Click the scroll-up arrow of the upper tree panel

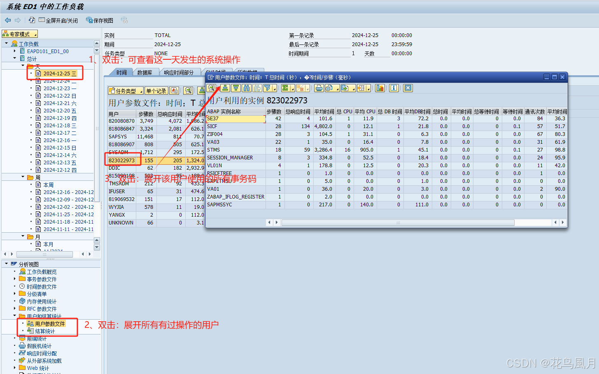[x=97, y=43]
